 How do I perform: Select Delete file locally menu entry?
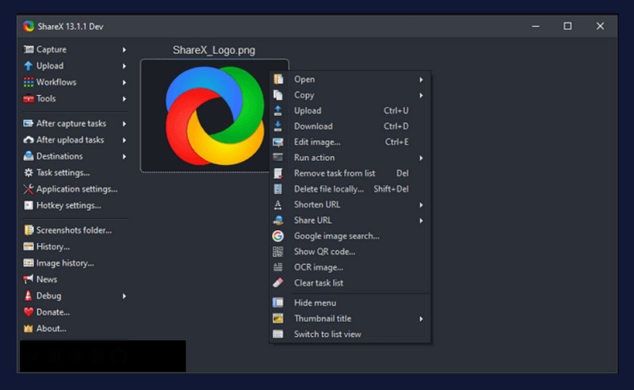pyautogui.click(x=350, y=189)
